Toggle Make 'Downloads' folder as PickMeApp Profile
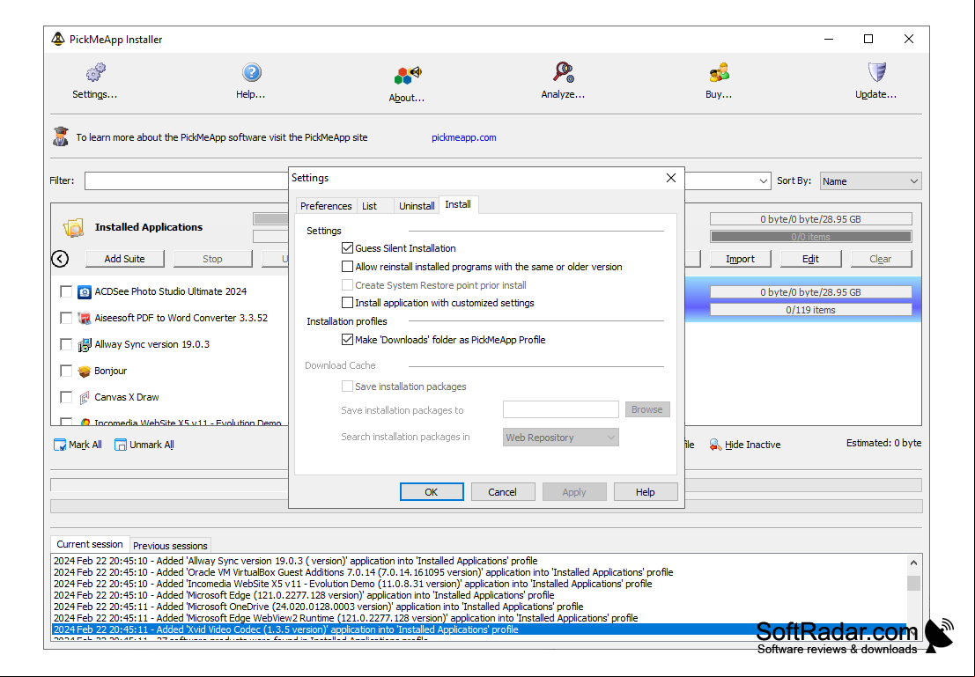 (347, 340)
